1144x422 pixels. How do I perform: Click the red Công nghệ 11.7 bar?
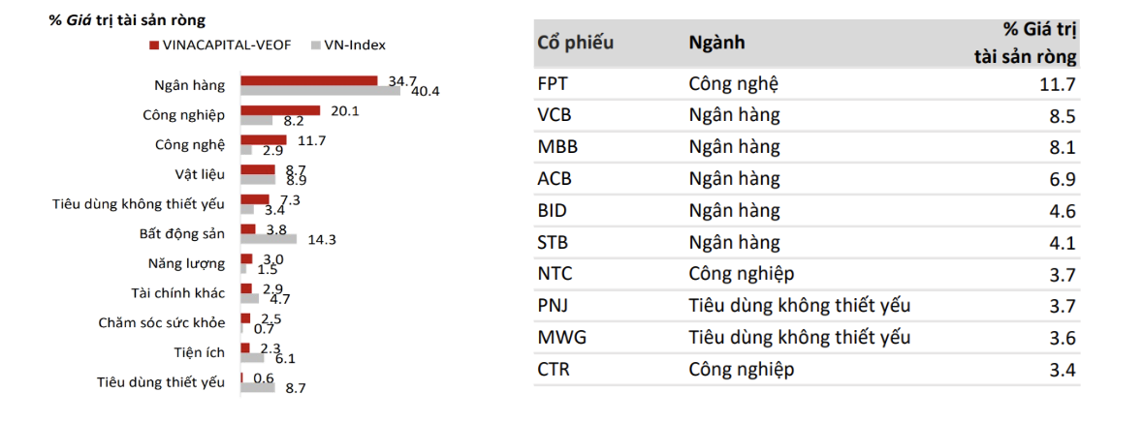(264, 140)
